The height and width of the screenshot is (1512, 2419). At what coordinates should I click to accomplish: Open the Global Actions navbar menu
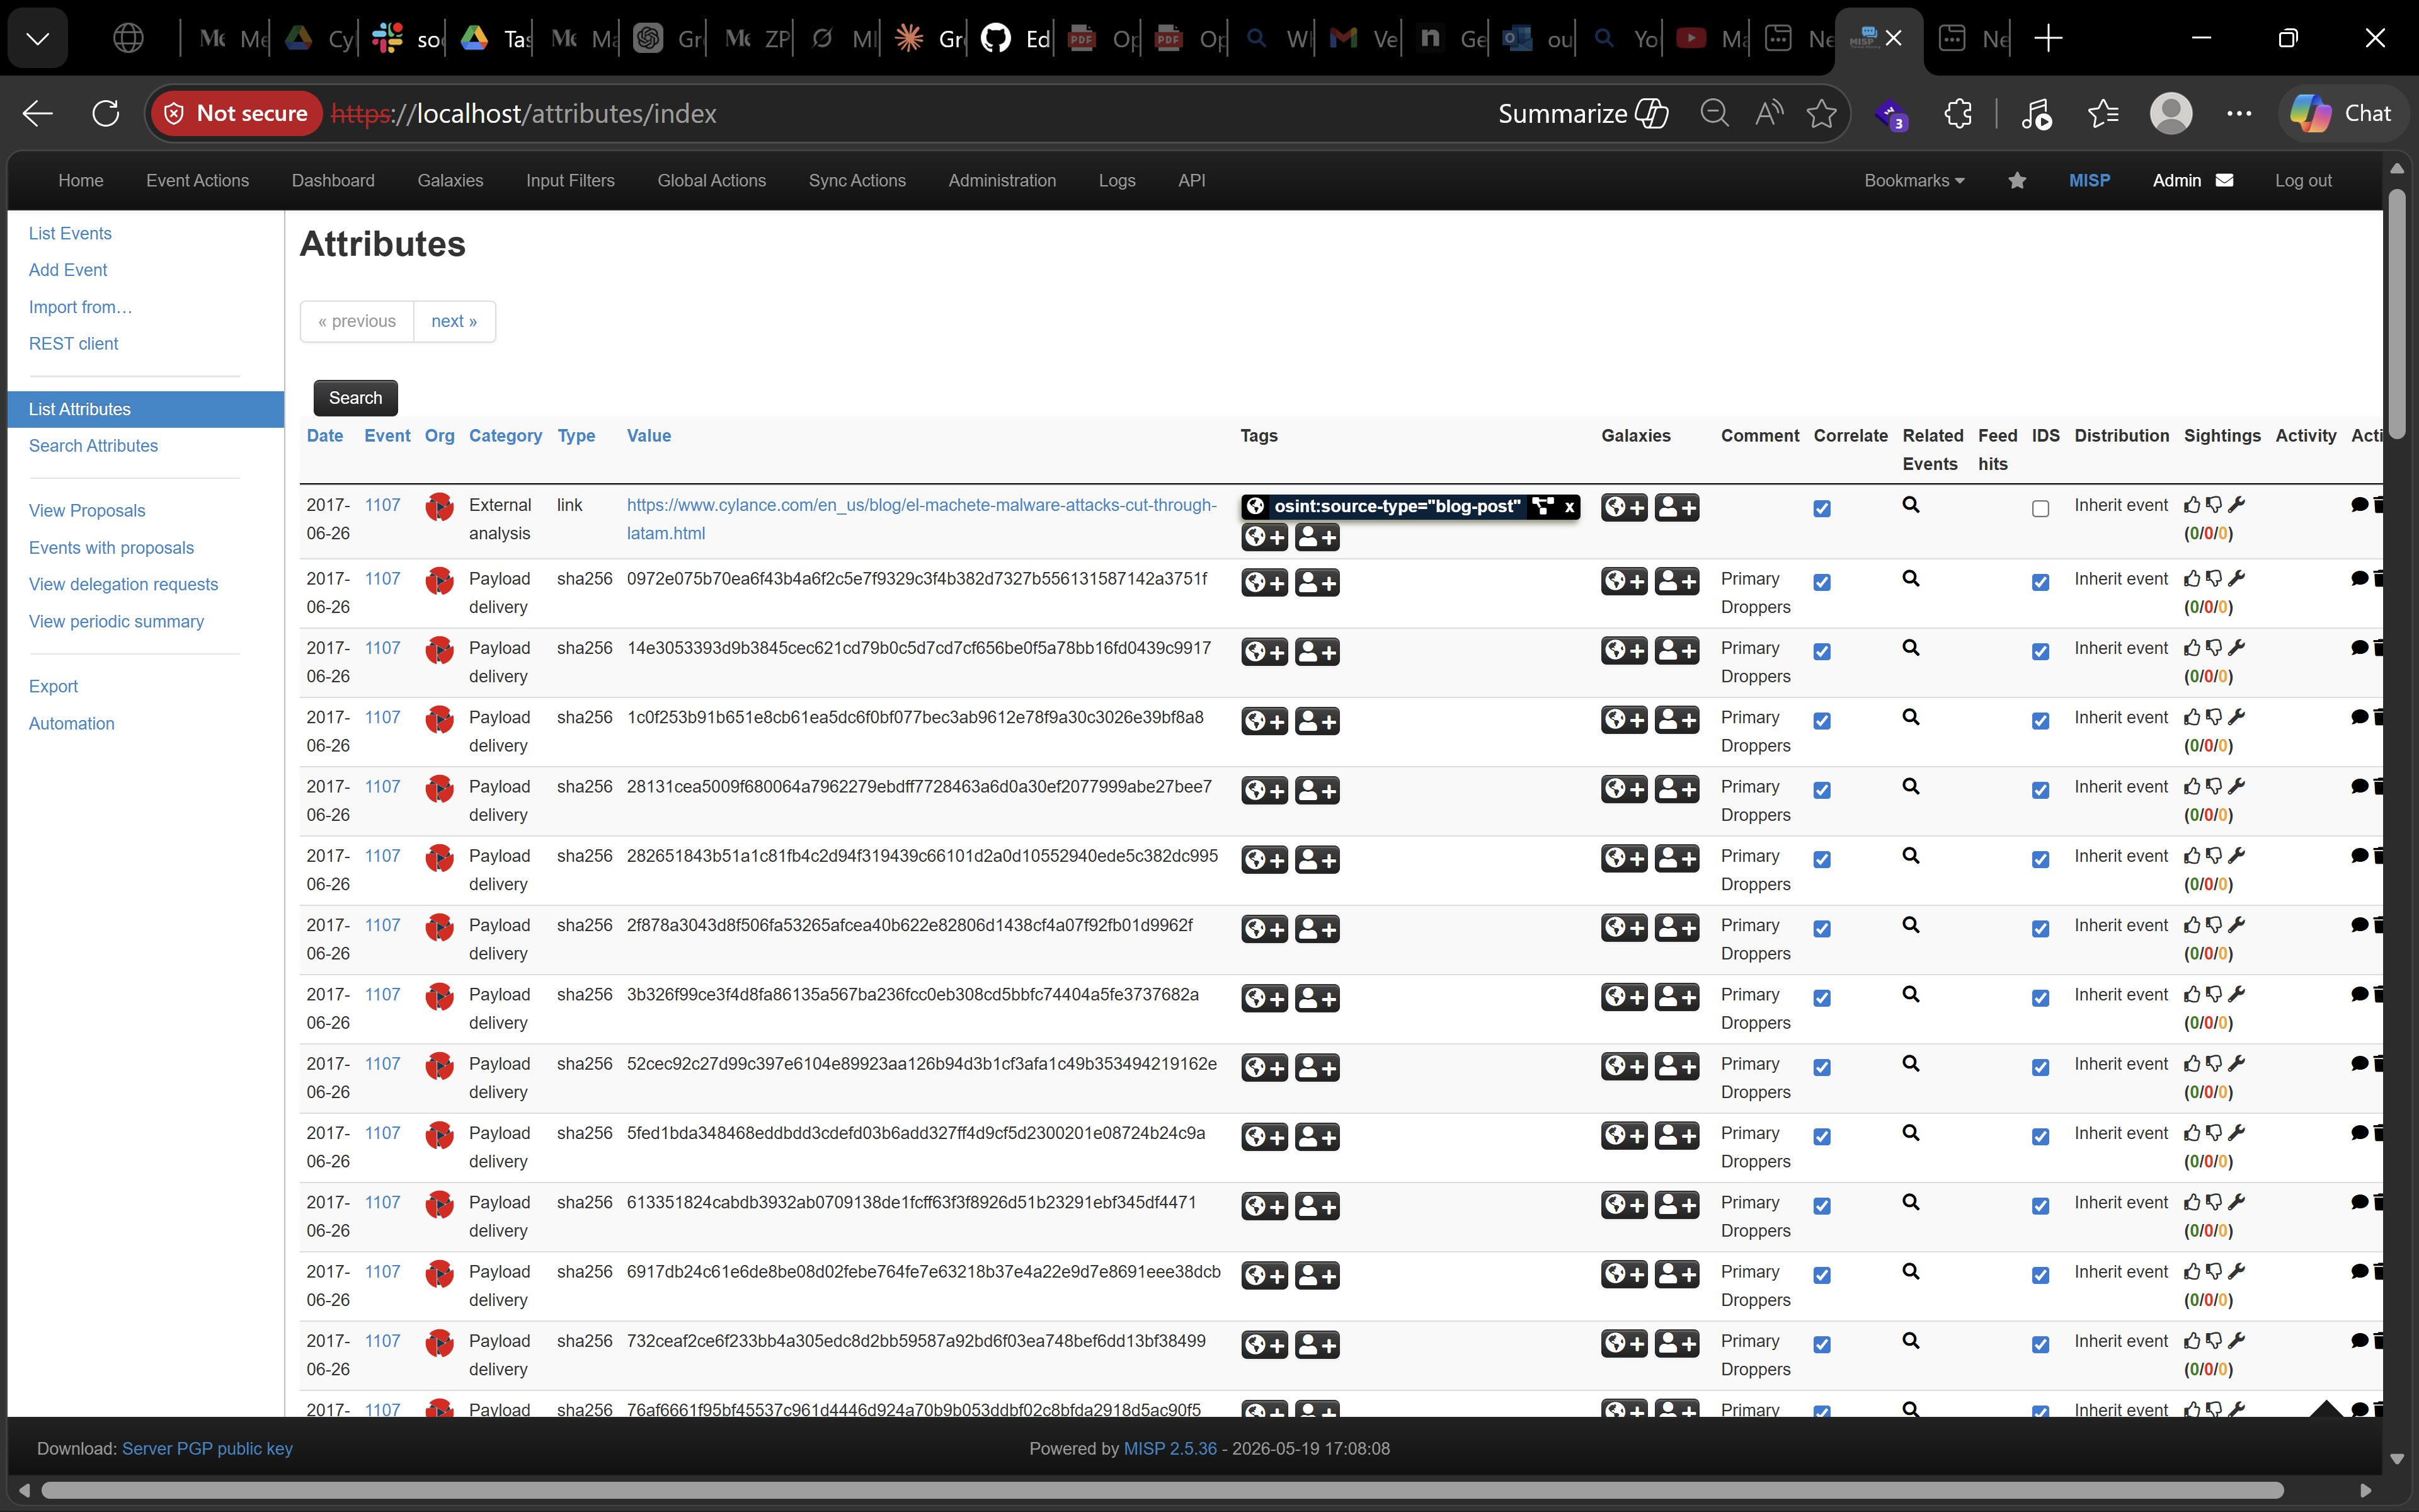(712, 181)
